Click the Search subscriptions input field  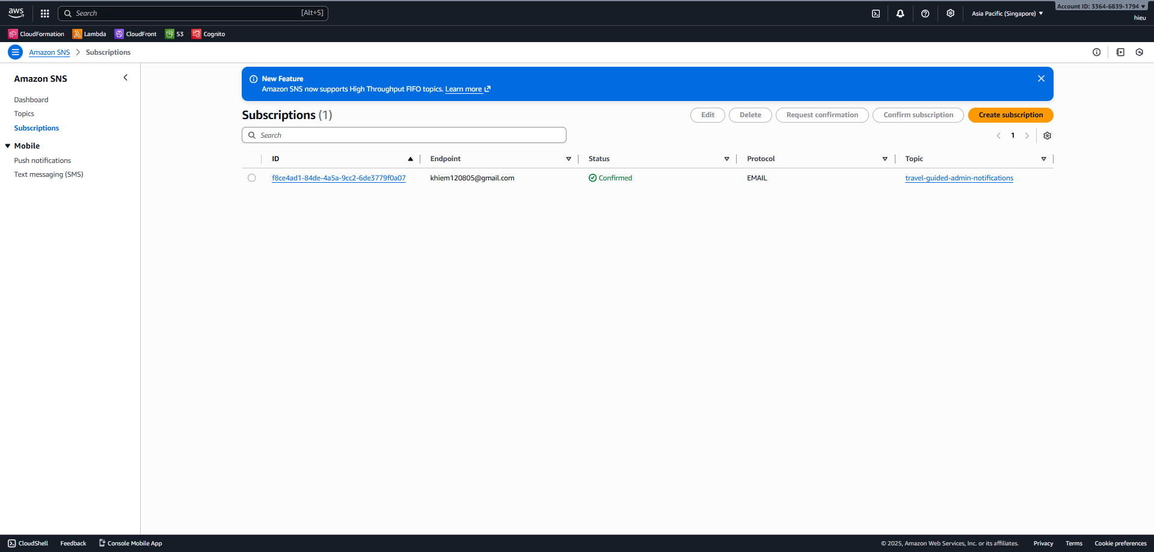click(404, 135)
